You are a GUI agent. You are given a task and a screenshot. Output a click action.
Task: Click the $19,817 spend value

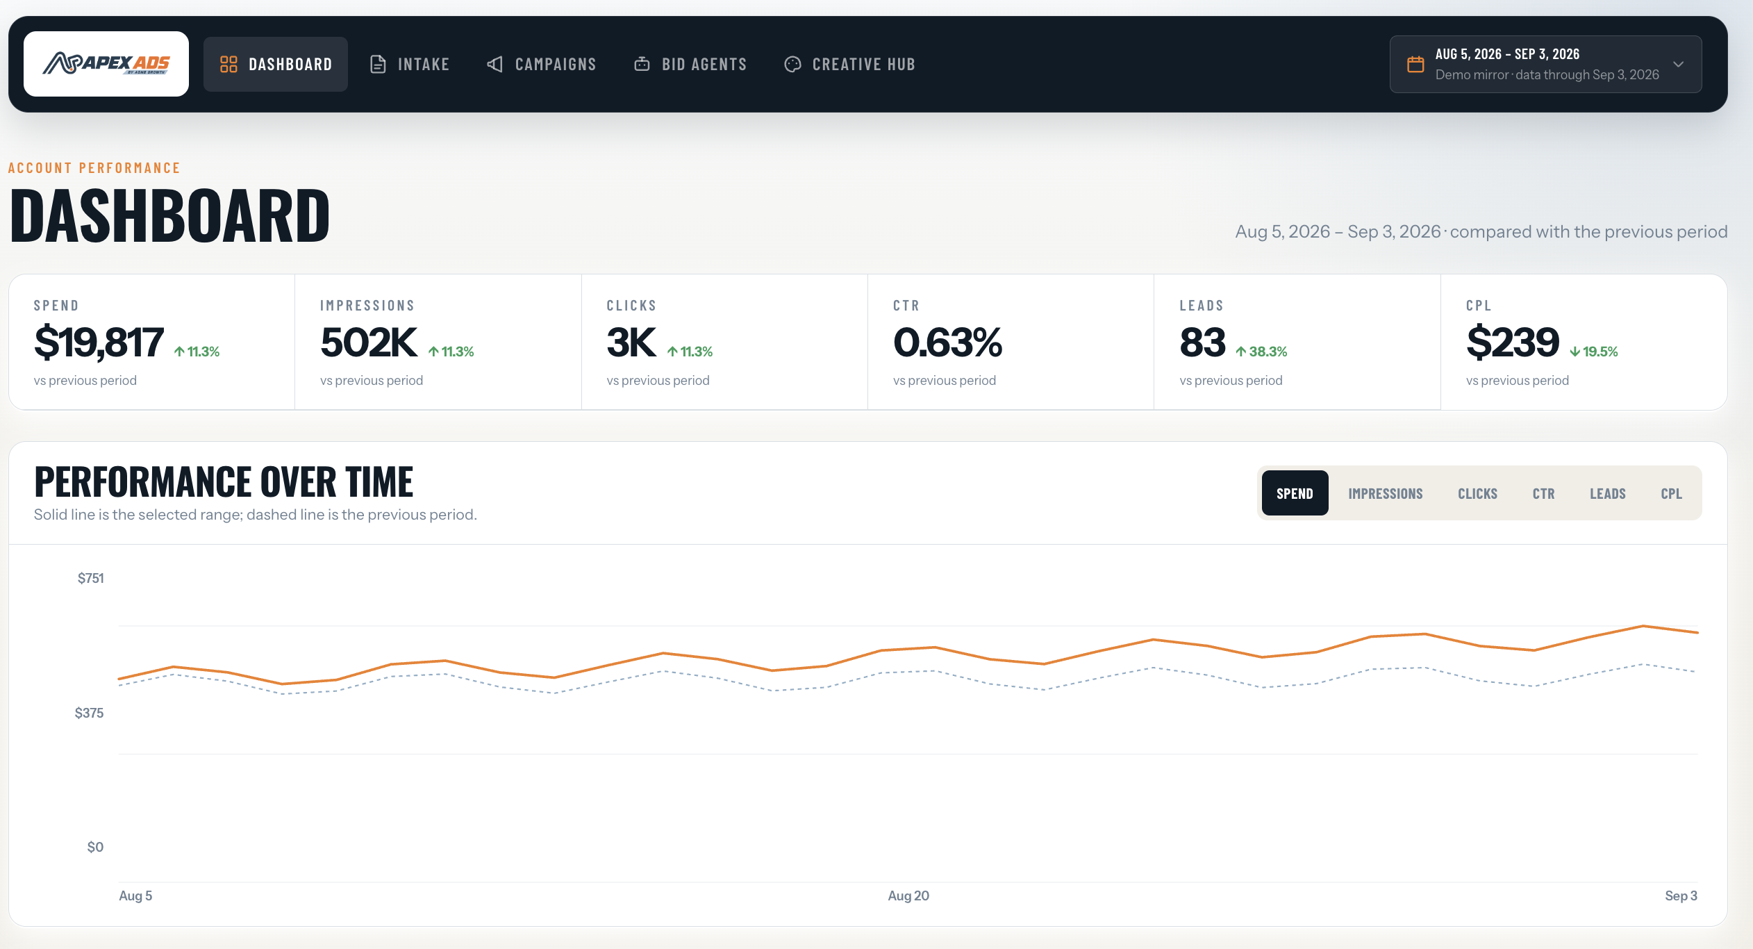[99, 343]
